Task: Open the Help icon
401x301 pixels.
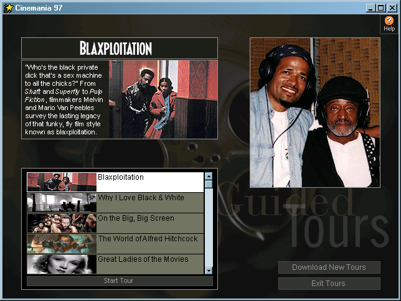Action: [389, 24]
